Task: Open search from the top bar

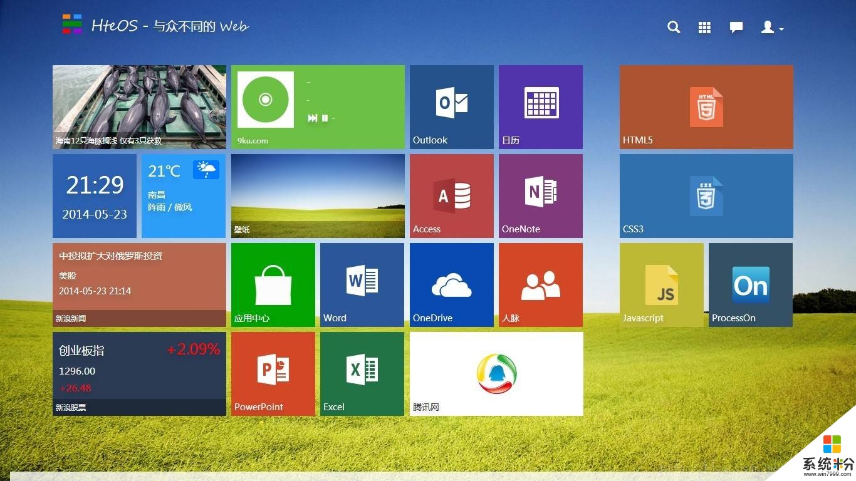Action: [674, 28]
